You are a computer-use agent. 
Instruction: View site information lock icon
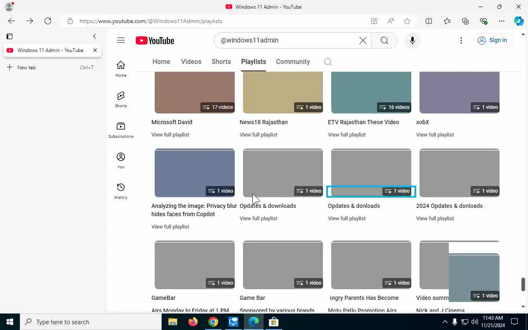(70, 21)
